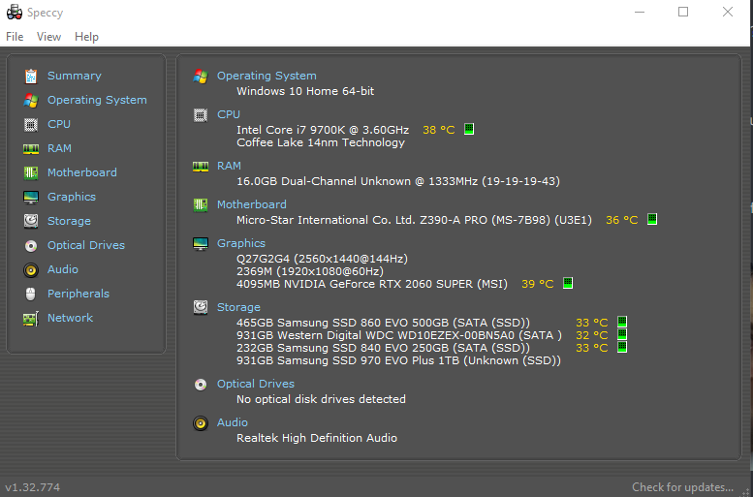Click temperature indicator for Samsung SSD 840 EVO
The height and width of the screenshot is (497, 753).
point(622,347)
